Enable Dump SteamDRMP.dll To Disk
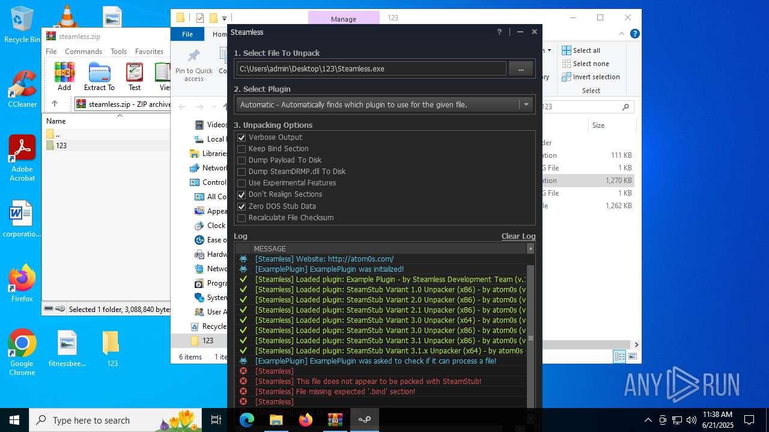The image size is (769, 432). point(242,172)
